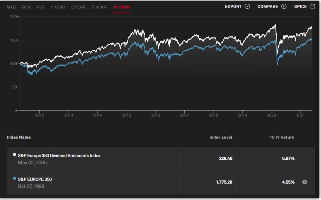Remove S&P EUROPE 350 with the x icon
This screenshot has height=200, width=321.
click(305, 182)
